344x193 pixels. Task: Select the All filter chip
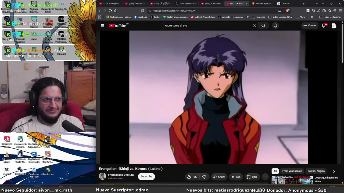pyautogui.click(x=275, y=171)
